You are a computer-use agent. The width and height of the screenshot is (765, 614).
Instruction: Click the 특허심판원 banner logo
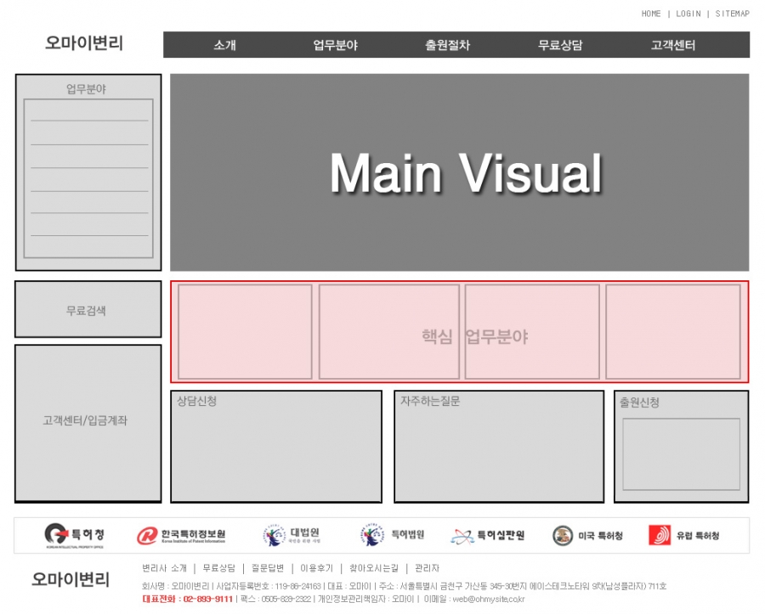488,536
